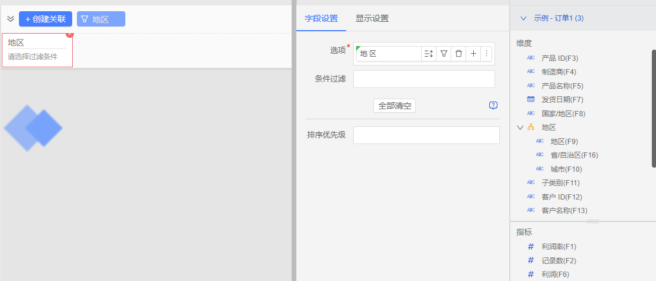Click the 排序优先级 input field

[x=426, y=135]
